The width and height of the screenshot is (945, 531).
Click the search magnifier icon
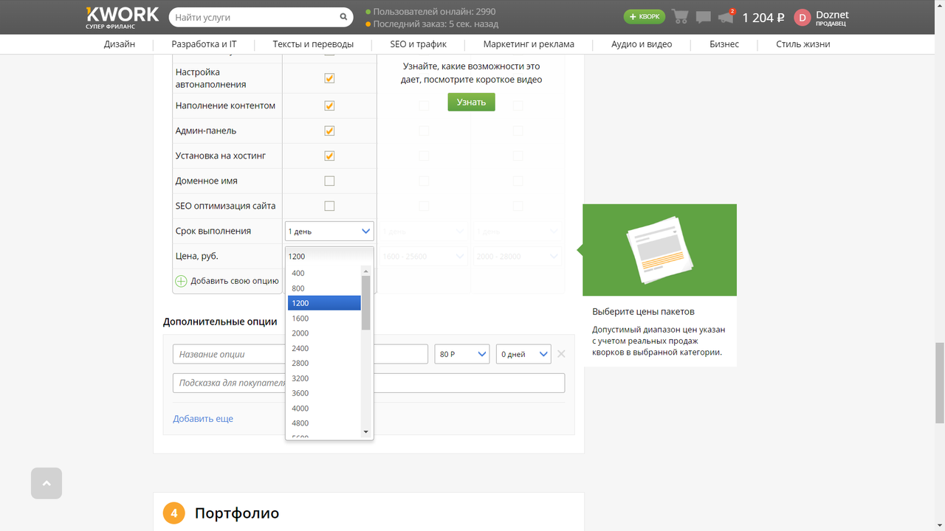click(343, 17)
